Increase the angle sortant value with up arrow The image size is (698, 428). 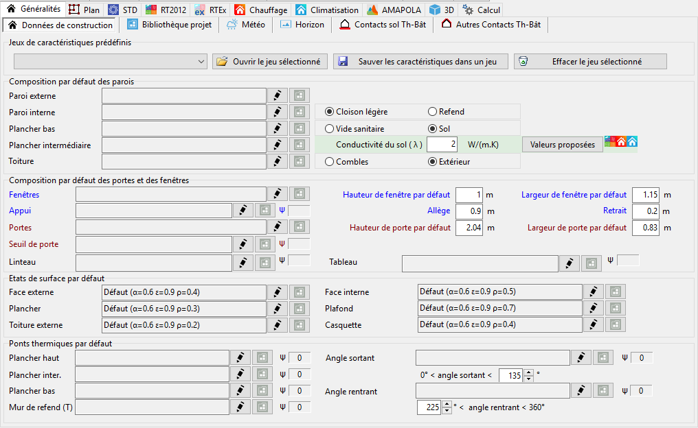(528, 372)
